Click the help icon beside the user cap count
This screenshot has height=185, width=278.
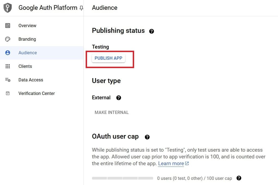(x=239, y=178)
